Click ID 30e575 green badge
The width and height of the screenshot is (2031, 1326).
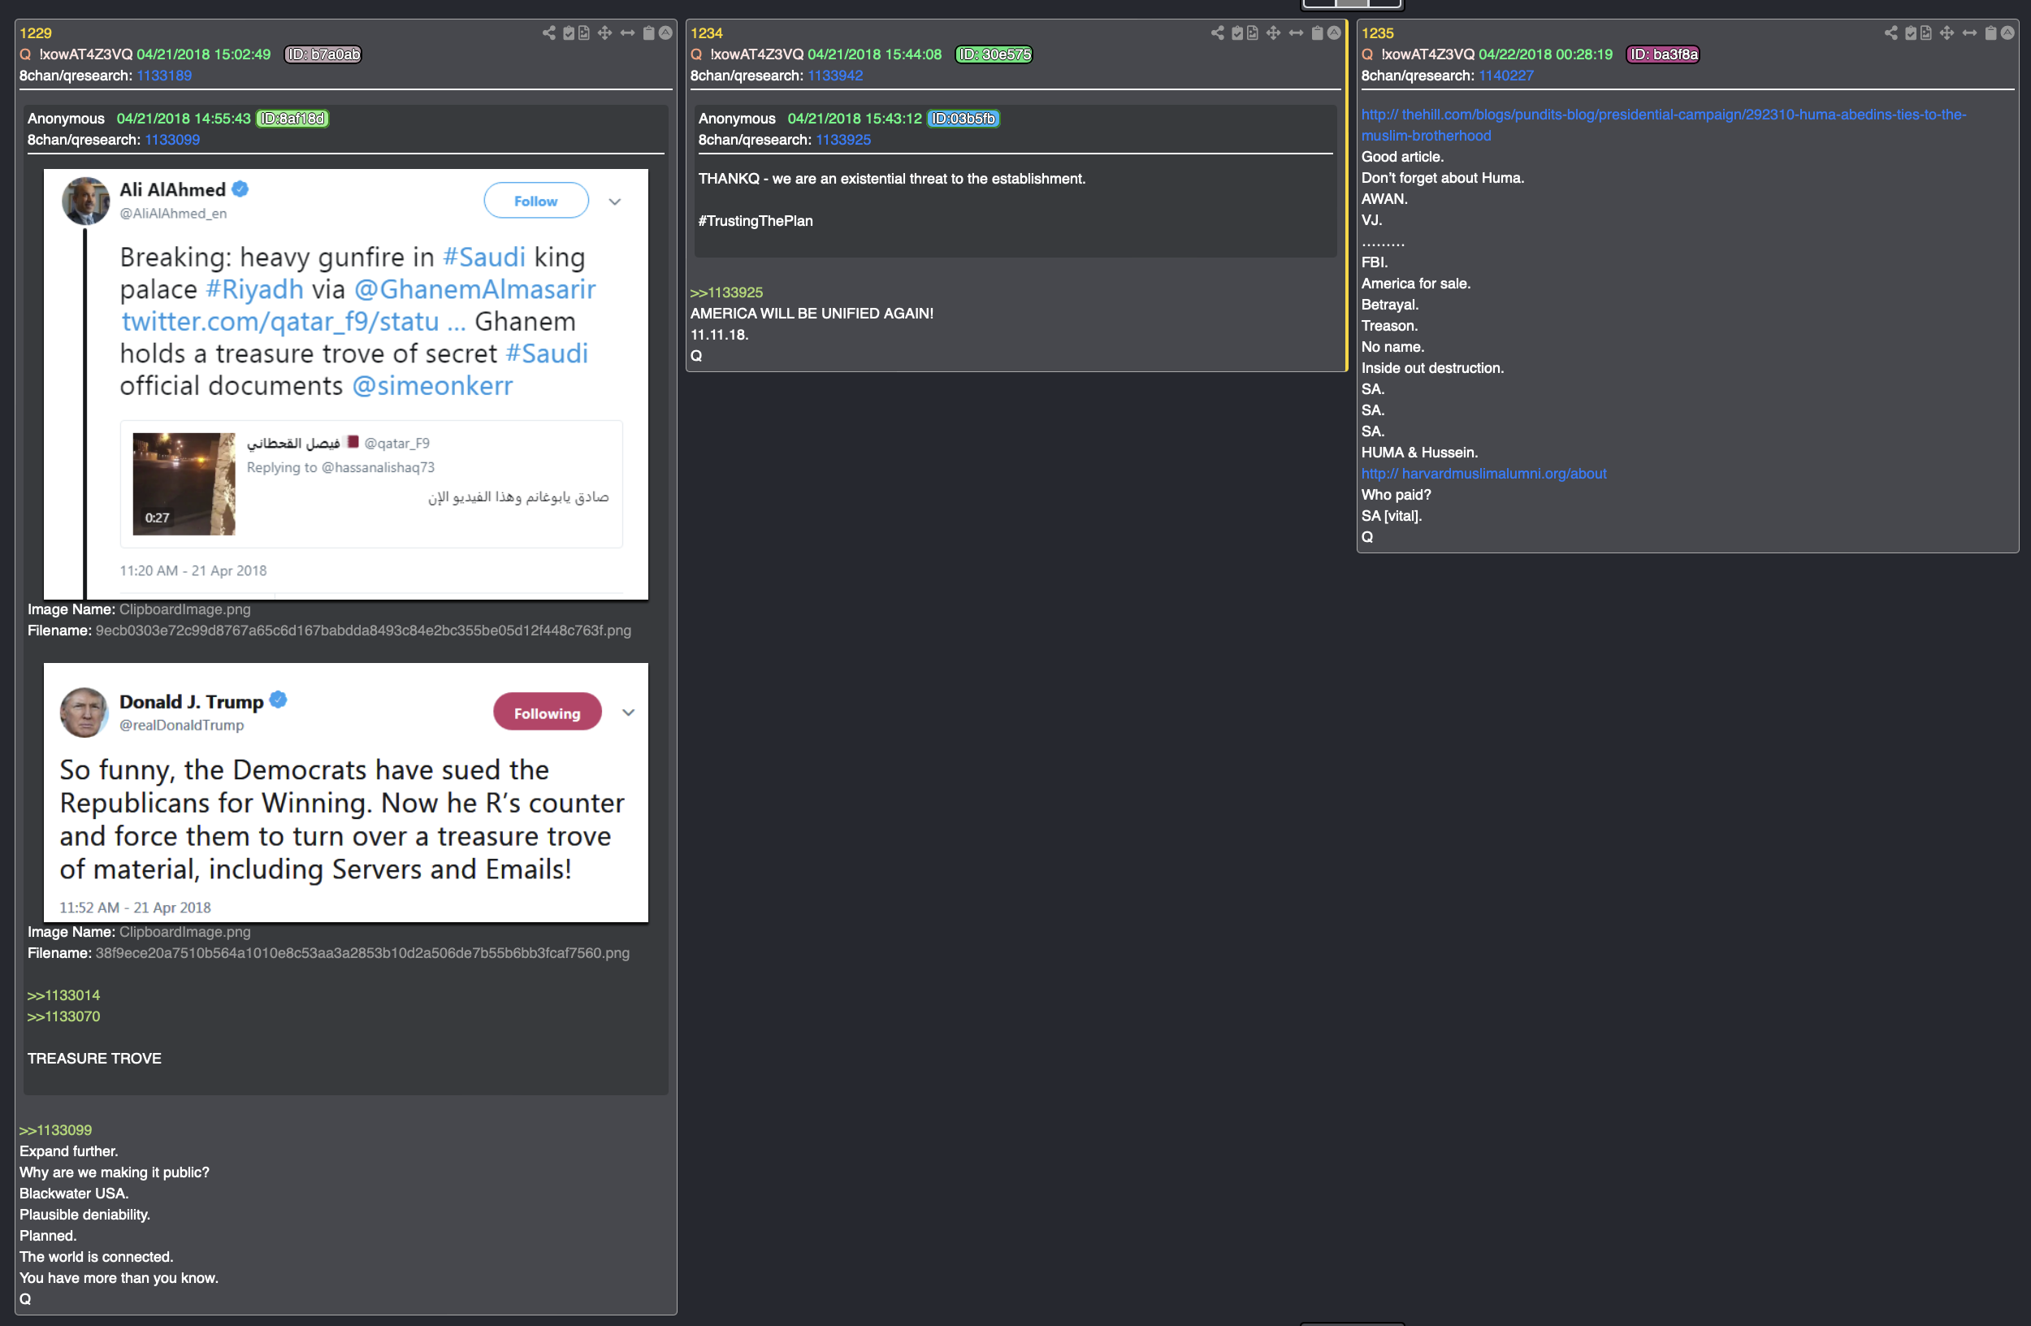click(x=994, y=54)
